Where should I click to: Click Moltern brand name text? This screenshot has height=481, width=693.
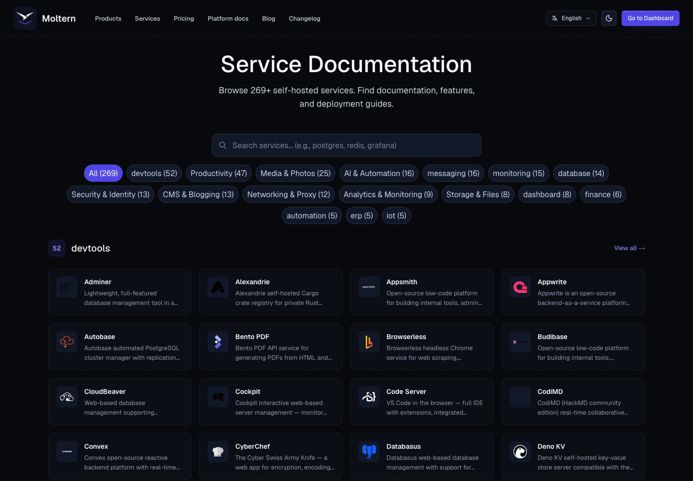(59, 18)
